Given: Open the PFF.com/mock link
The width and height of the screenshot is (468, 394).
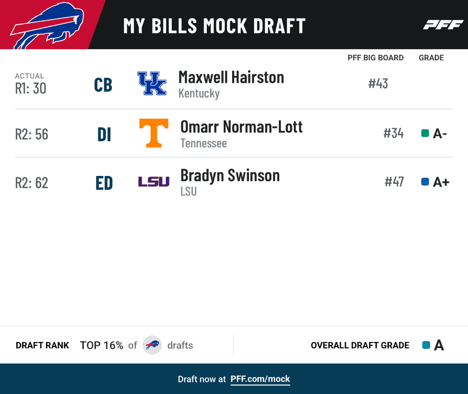Looking at the screenshot, I should [x=260, y=379].
